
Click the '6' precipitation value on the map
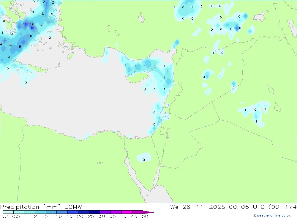click(31, 36)
